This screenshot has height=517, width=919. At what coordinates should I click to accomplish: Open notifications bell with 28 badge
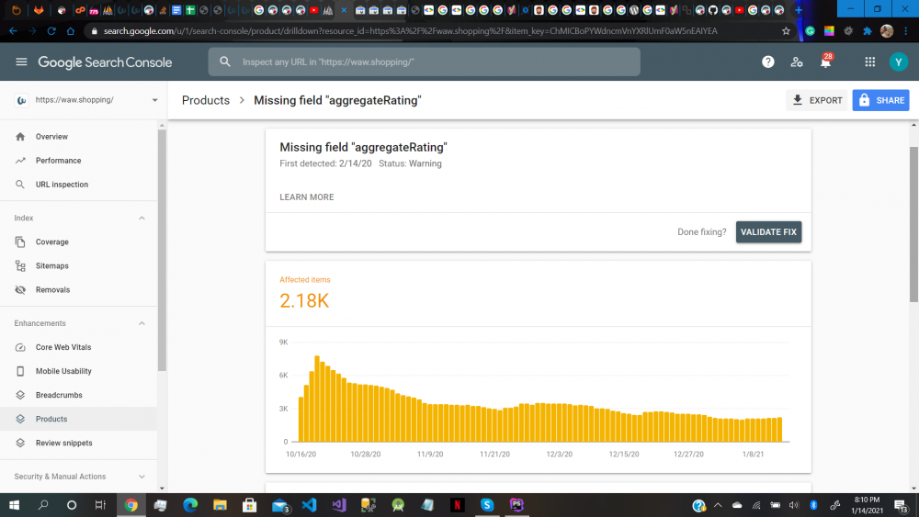click(826, 61)
